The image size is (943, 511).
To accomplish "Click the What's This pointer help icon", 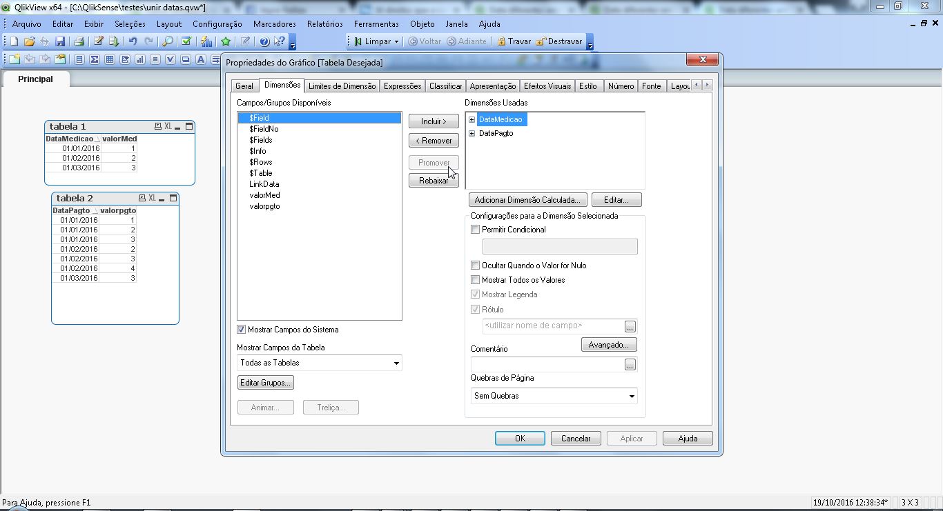I will coord(279,41).
